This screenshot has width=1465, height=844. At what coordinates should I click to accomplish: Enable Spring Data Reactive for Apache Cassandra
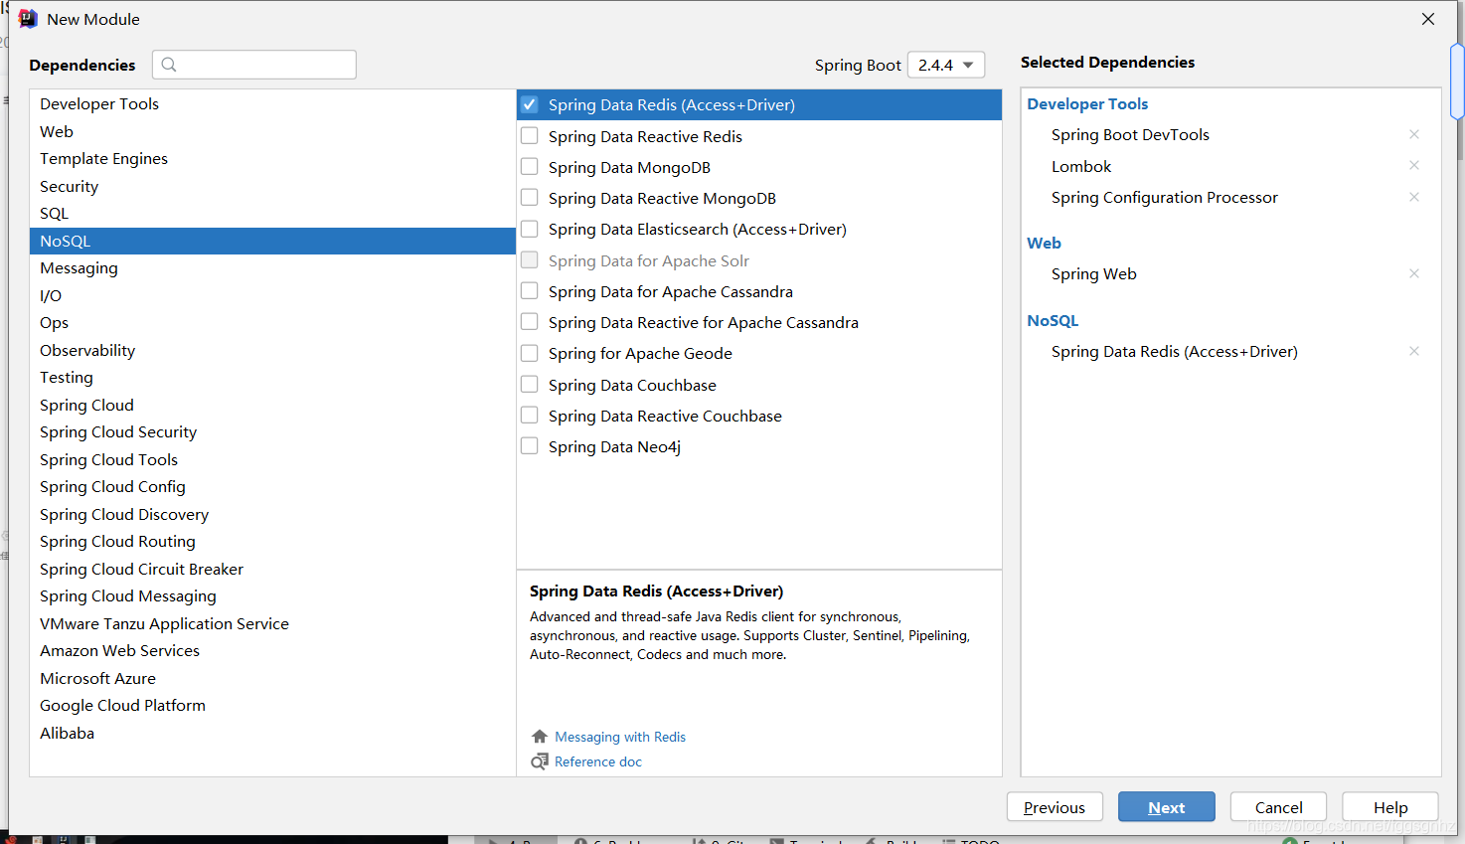point(530,321)
